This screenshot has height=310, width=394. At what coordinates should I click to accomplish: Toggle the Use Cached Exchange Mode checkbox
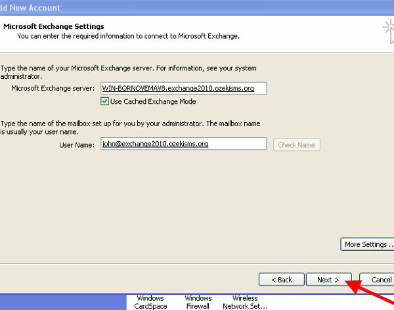tap(104, 101)
